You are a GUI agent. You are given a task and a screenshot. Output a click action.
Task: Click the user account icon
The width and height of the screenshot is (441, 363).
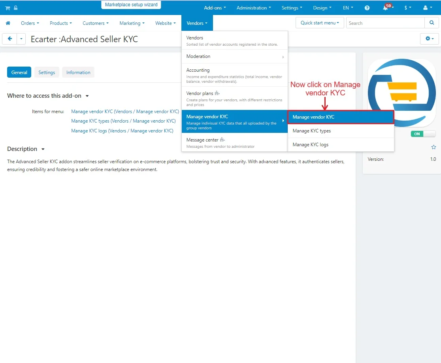[425, 8]
